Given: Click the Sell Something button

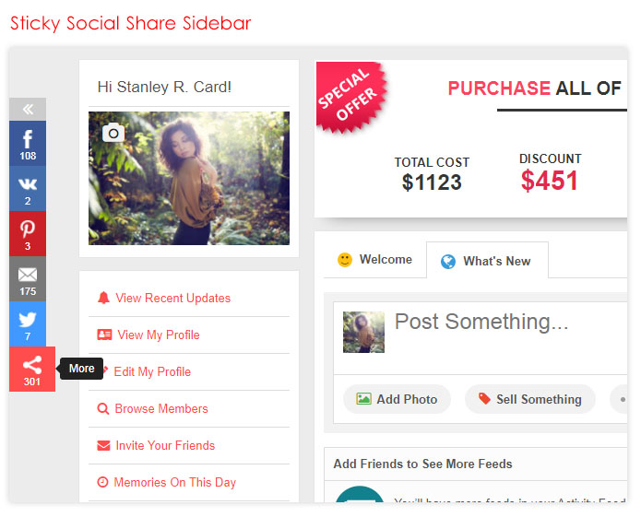Looking at the screenshot, I should pyautogui.click(x=528, y=399).
